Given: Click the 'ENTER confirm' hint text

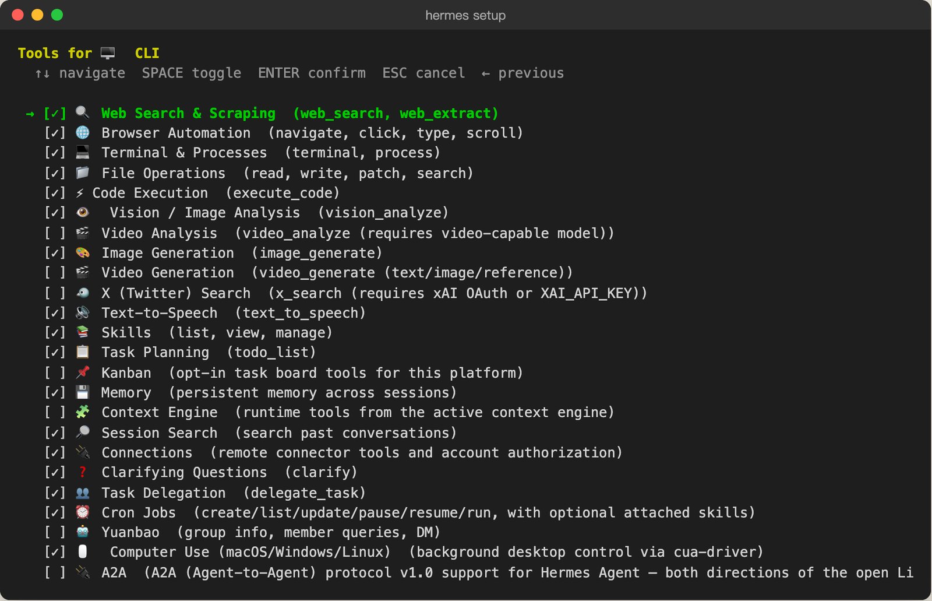Looking at the screenshot, I should (x=312, y=73).
